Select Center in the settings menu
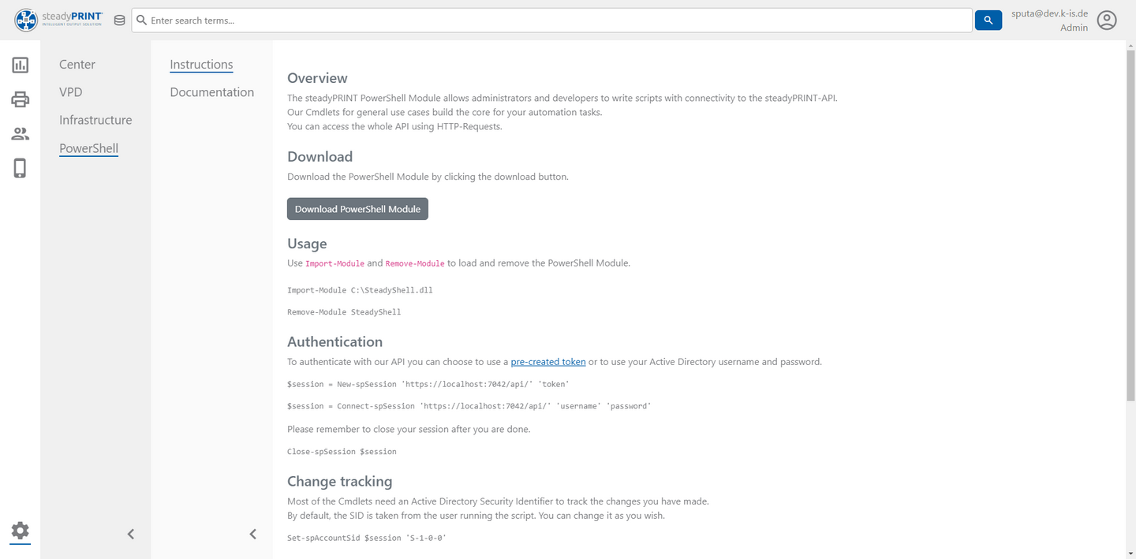Image resolution: width=1136 pixels, height=559 pixels. tap(77, 65)
